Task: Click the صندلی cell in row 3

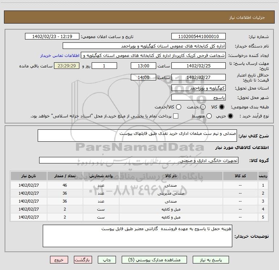Action: coord(171,201)
